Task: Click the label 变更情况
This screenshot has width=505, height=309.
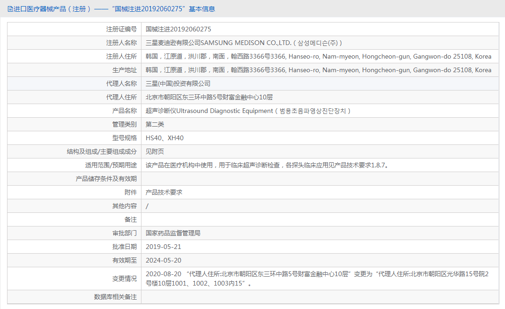Action: (124, 279)
